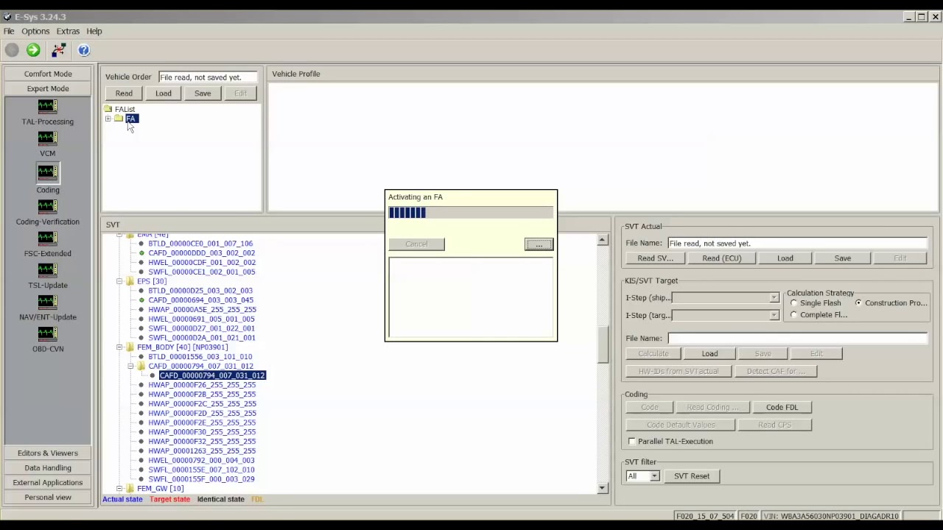Open External Applications section
The height and width of the screenshot is (530, 943).
pyautogui.click(x=48, y=482)
